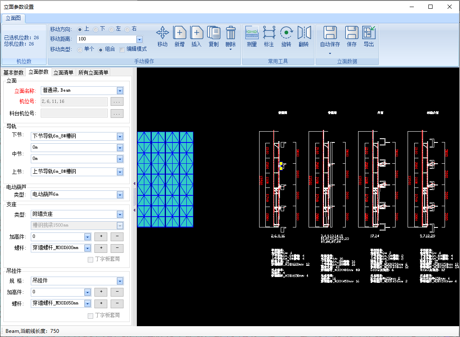Open the second 中节 0m dropdown
The height and width of the screenshot is (337, 460).
120,159
